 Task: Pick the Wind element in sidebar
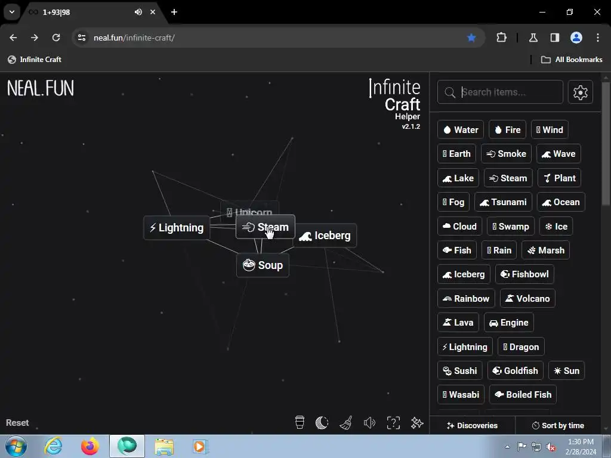click(x=550, y=129)
